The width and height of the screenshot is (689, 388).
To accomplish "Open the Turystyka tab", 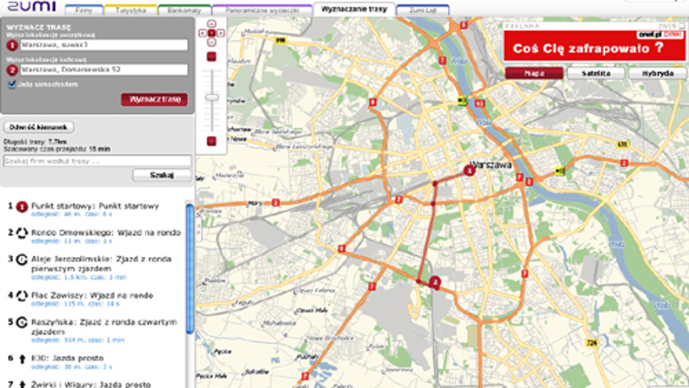I will pos(131,10).
